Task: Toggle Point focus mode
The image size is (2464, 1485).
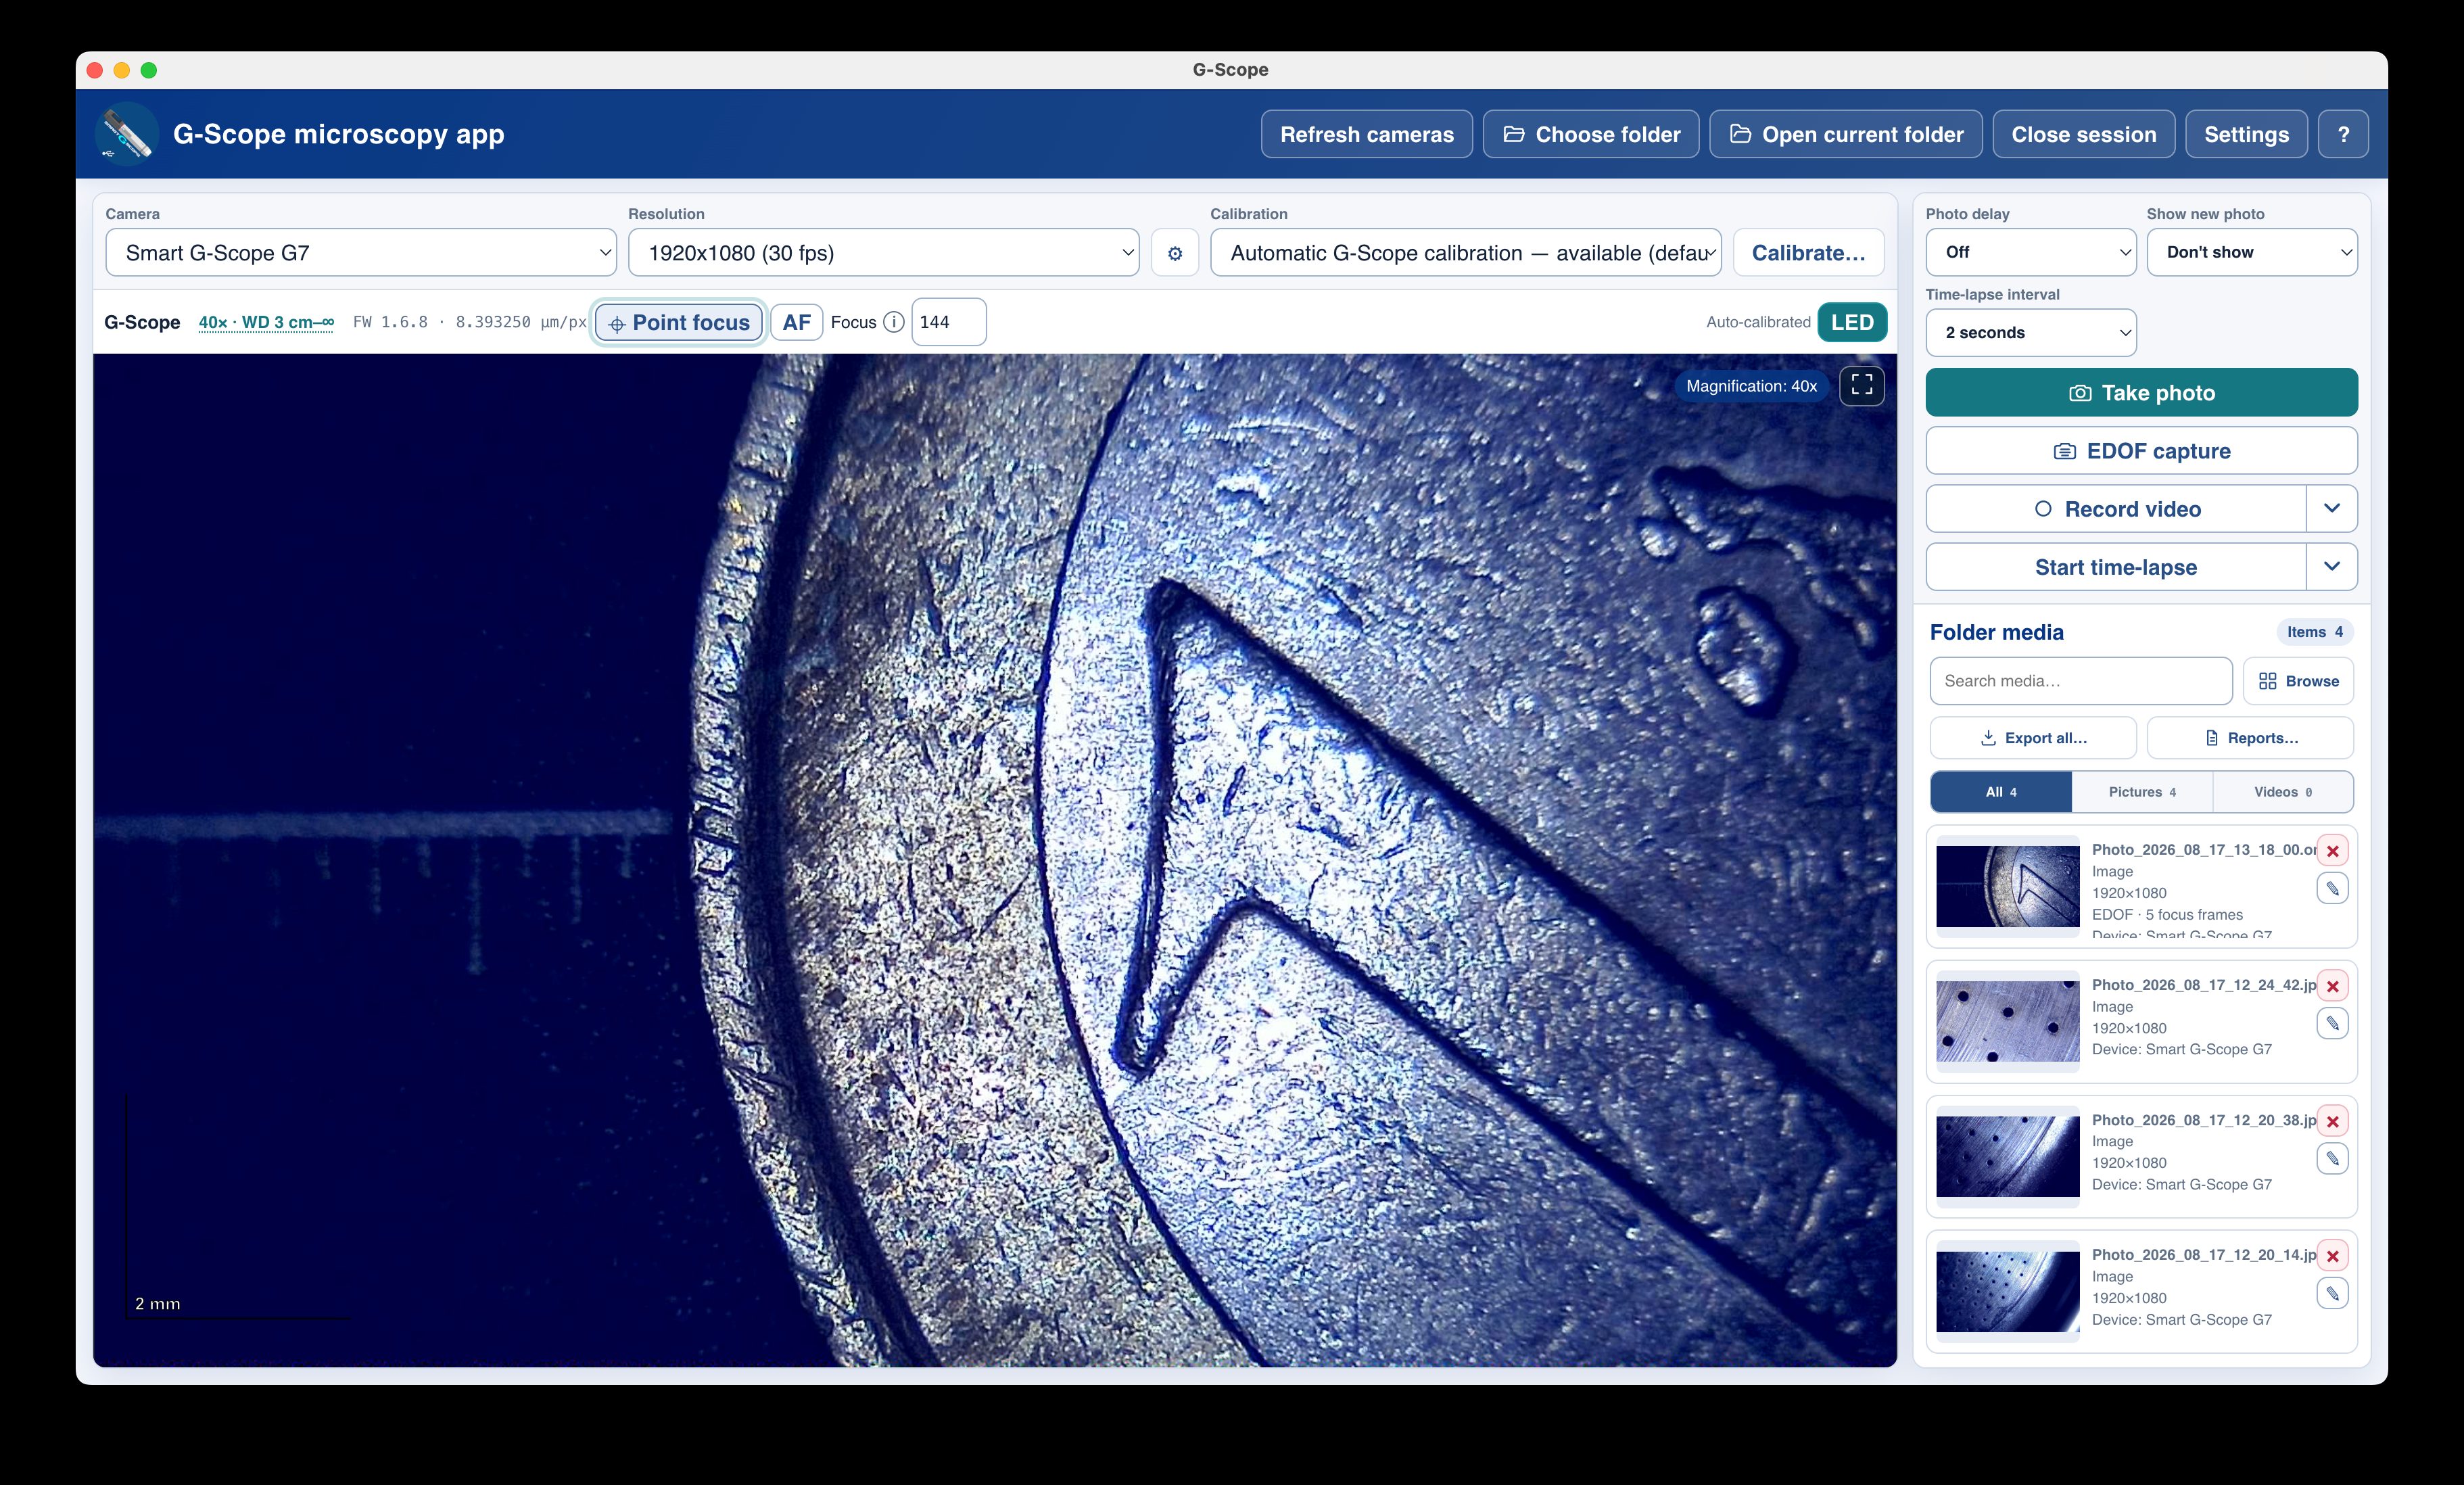Action: point(680,322)
